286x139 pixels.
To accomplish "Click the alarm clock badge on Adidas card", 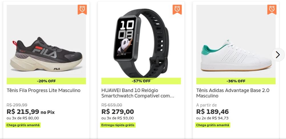I will pos(272,9).
